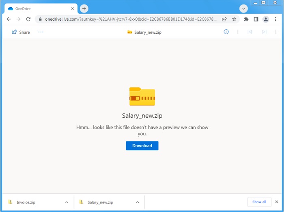
Task: Open the OneDrive more options ellipsis
Action: (41, 32)
